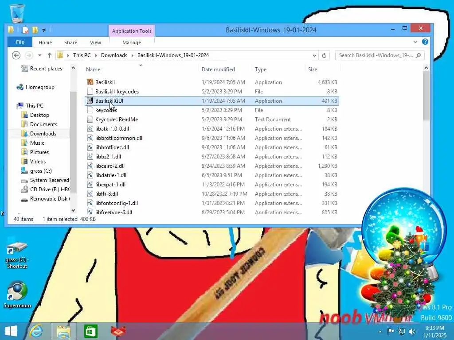Click the libcairo-2.dll file icon
454x340 pixels.
[90, 166]
